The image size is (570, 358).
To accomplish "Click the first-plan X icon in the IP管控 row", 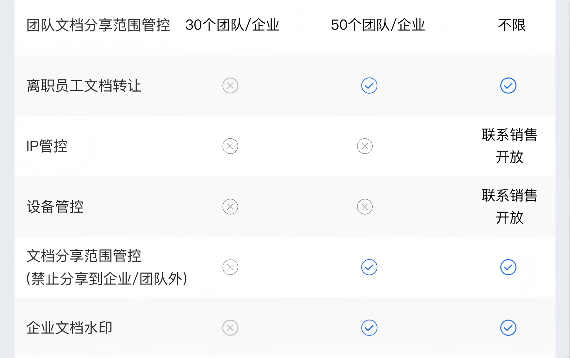I will (230, 146).
